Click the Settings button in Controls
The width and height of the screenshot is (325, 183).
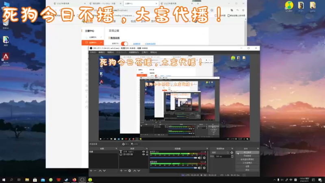coord(247,166)
